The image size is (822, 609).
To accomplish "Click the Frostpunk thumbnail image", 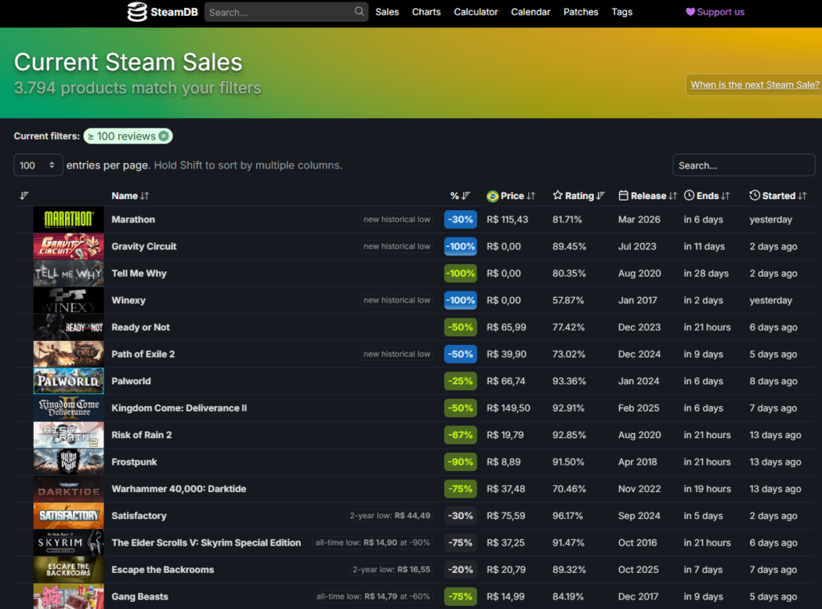I will point(69,461).
